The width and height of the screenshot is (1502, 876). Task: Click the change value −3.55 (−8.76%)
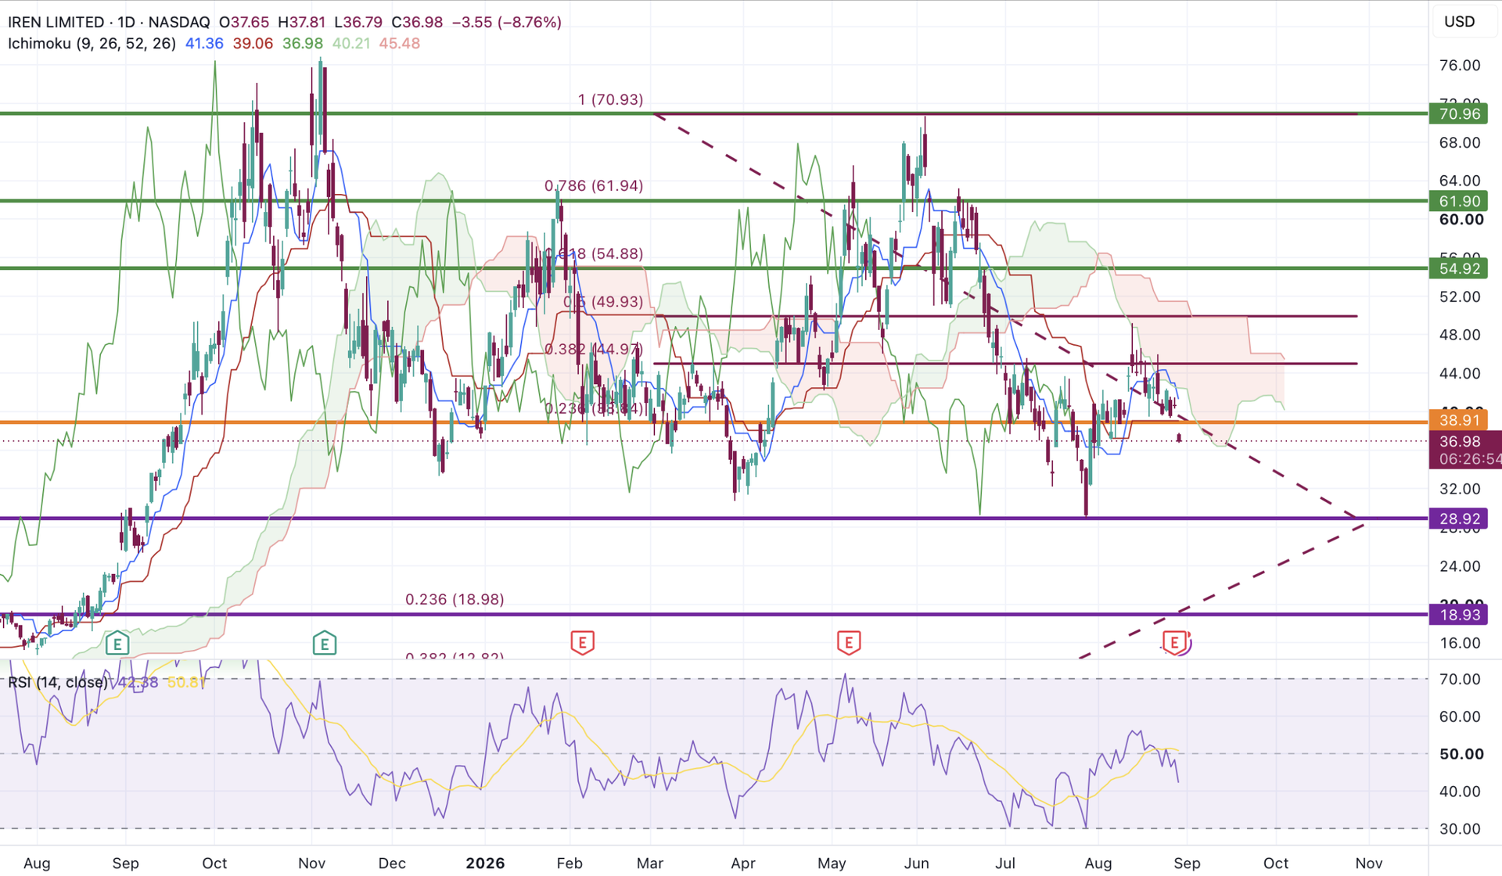click(507, 22)
